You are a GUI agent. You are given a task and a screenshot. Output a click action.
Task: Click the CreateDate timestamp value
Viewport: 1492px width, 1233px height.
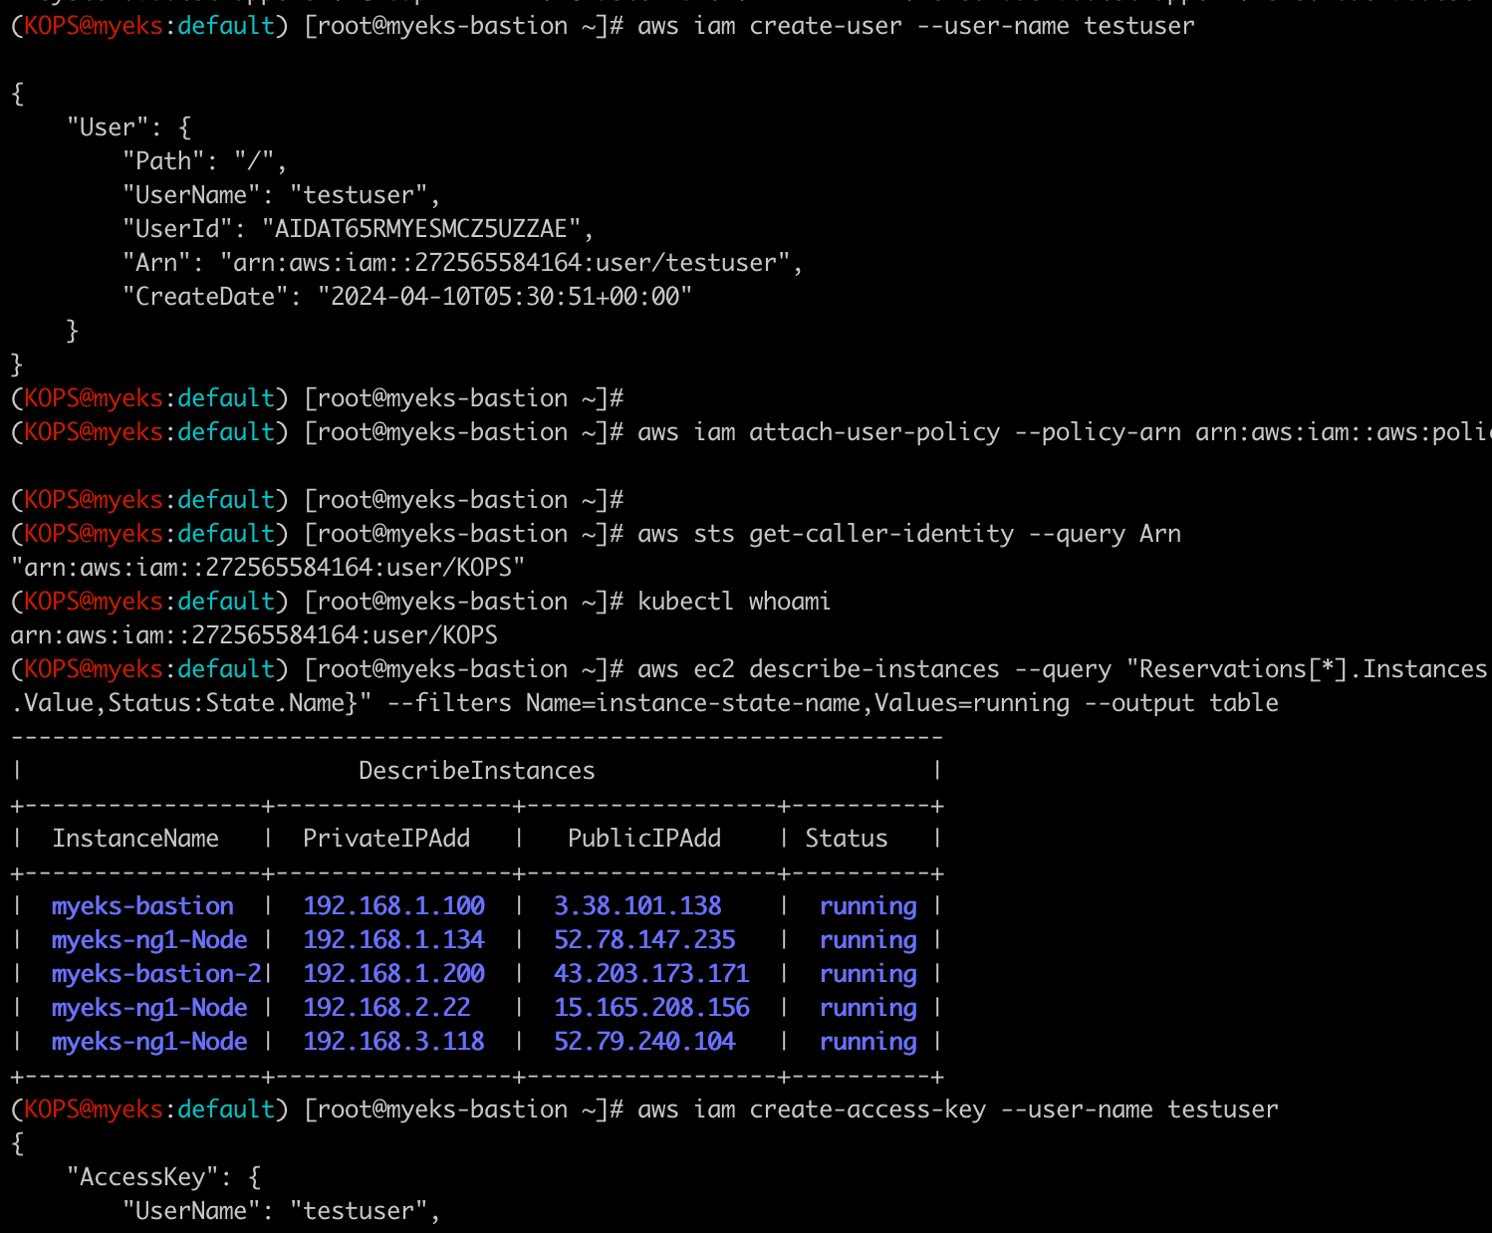click(504, 297)
